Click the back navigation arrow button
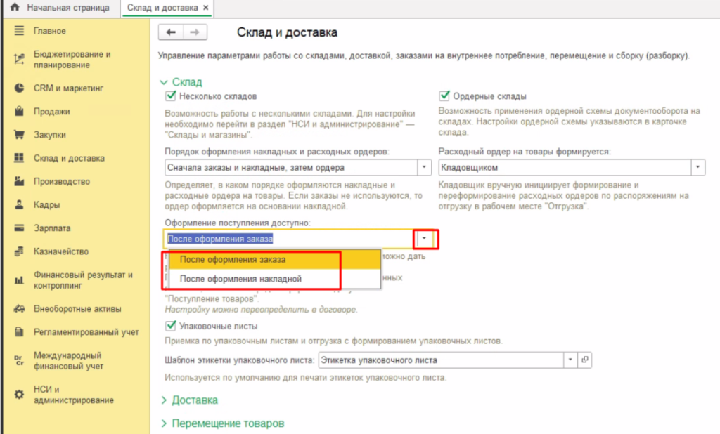 [171, 32]
